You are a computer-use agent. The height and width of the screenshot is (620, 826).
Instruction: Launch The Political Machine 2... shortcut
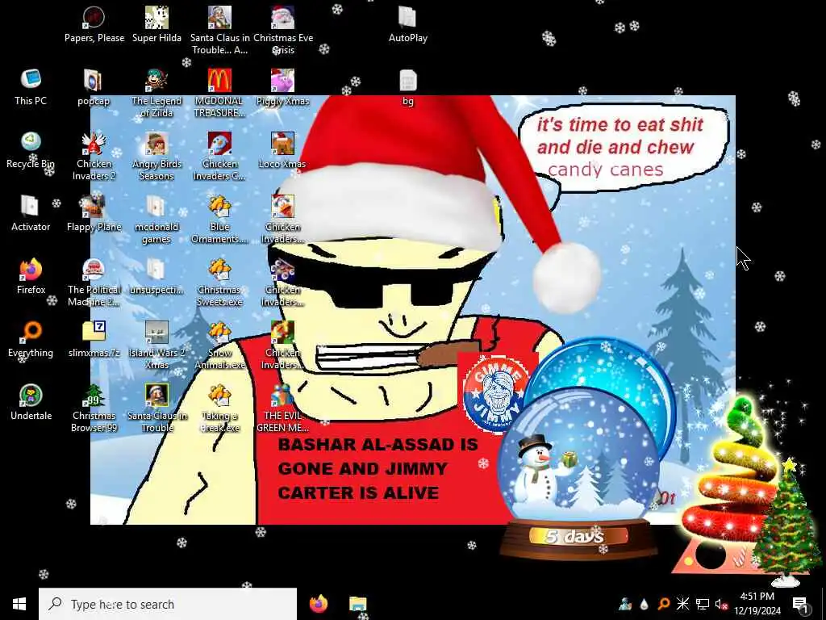coord(94,282)
